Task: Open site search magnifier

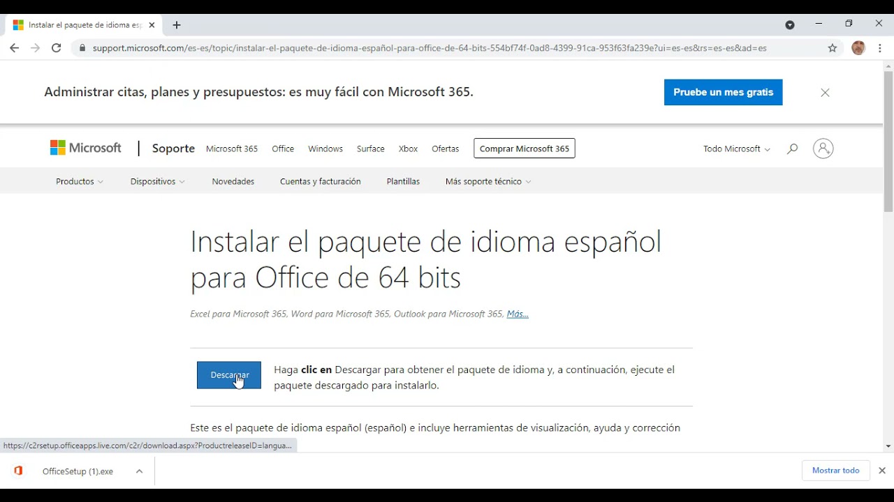Action: (792, 149)
